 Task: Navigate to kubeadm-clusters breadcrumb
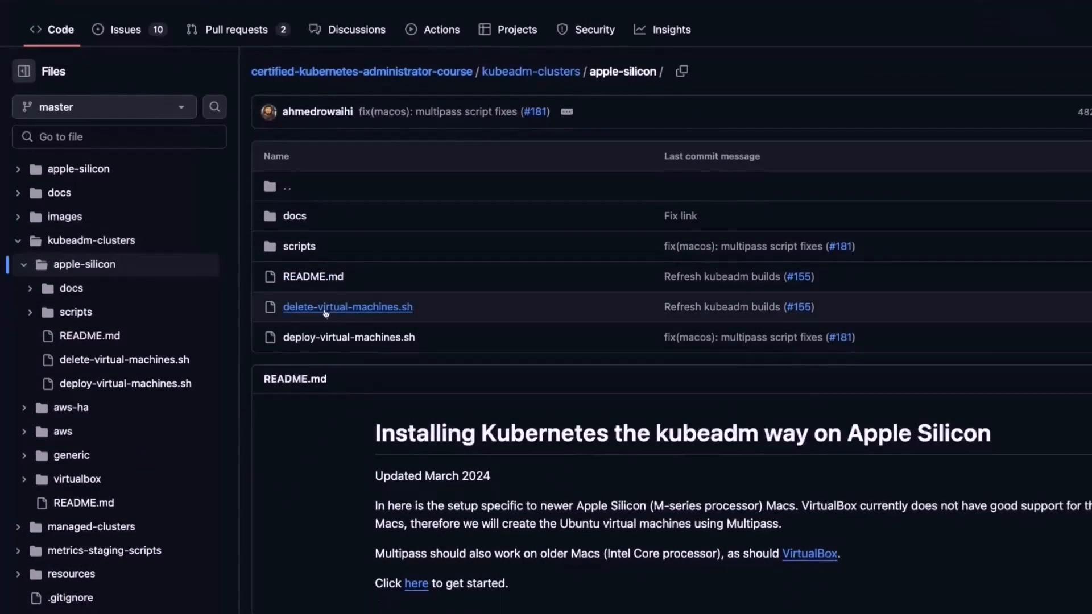tap(531, 72)
